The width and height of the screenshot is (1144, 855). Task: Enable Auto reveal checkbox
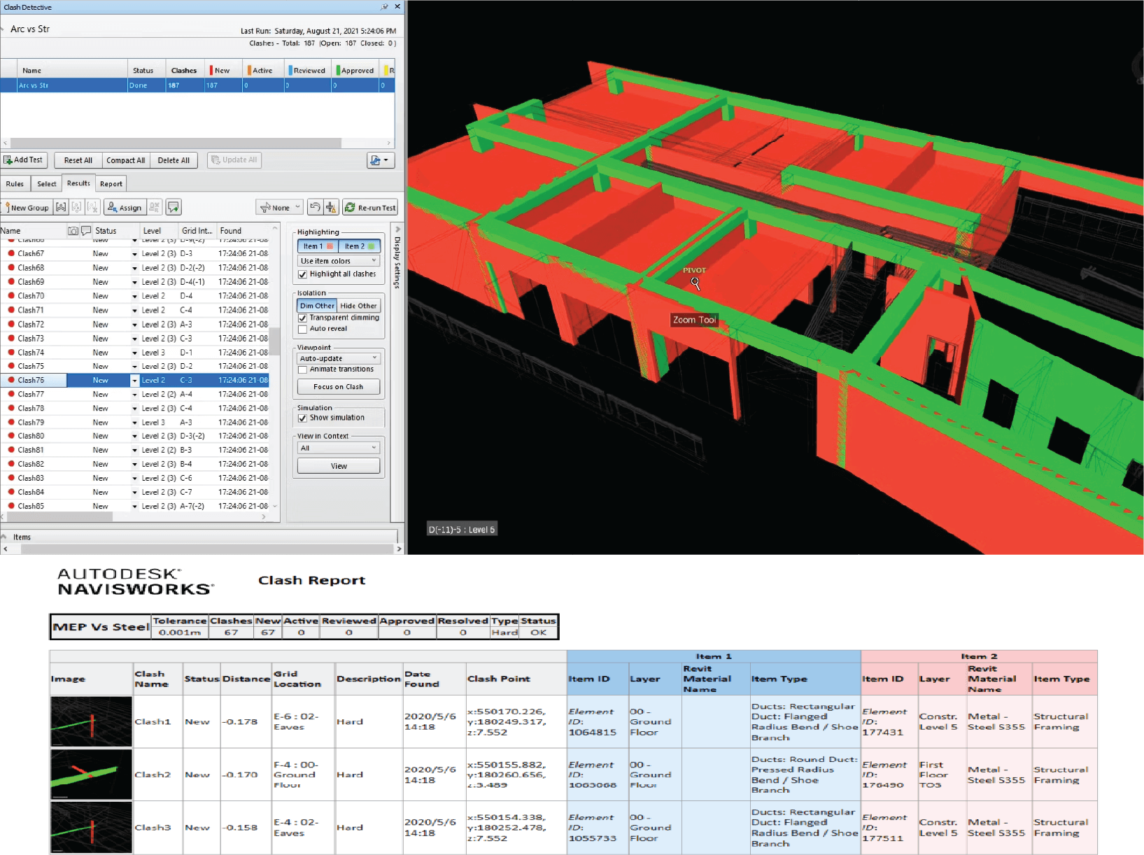click(x=303, y=329)
